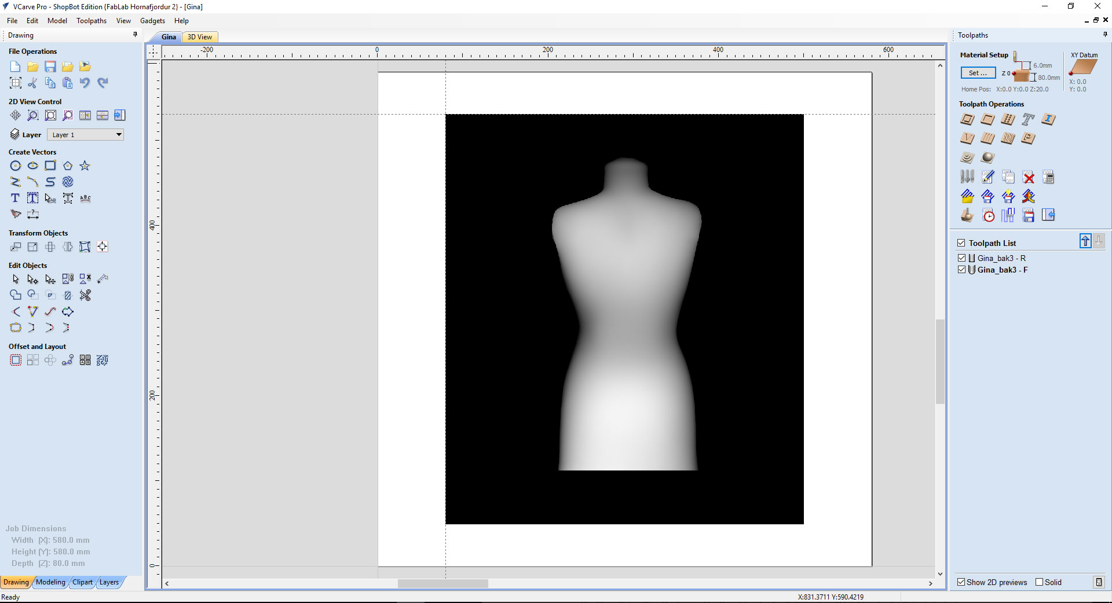Select the Draw Rectangle tool
Viewport: 1112px width, 603px height.
pos(50,166)
